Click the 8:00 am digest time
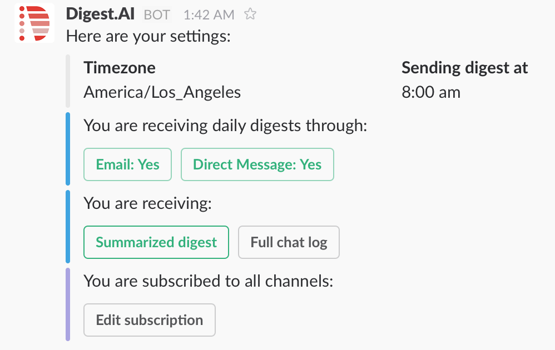Viewport: 555px width, 350px height. [x=431, y=92]
